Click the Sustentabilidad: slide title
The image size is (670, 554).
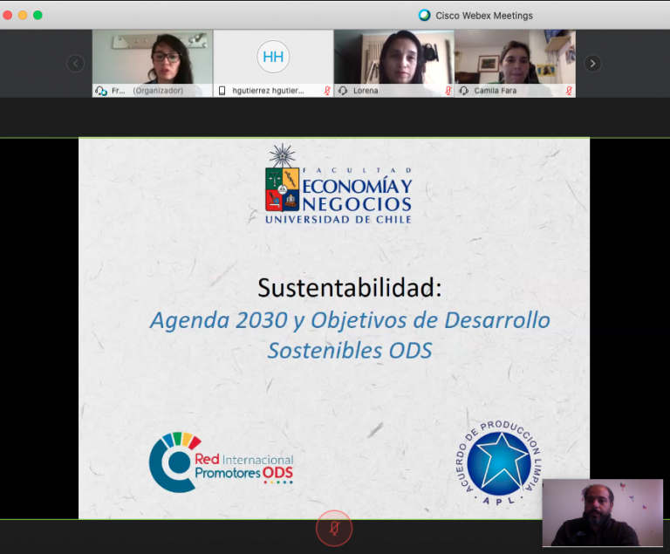point(350,288)
